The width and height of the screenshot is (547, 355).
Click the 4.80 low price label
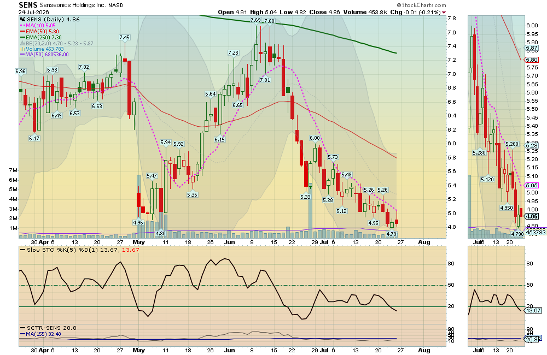(160, 233)
